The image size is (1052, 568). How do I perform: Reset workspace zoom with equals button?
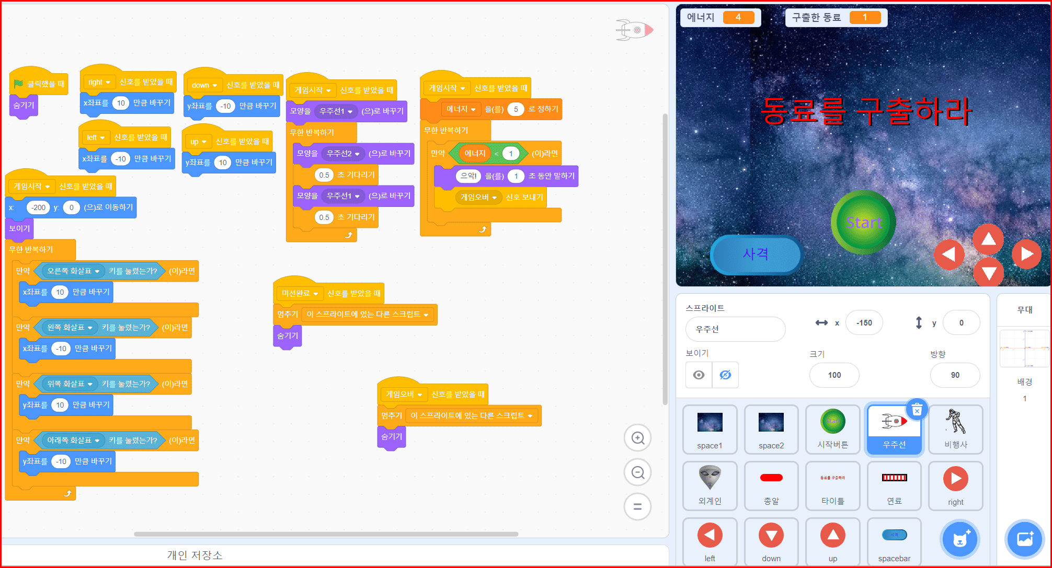coord(637,506)
